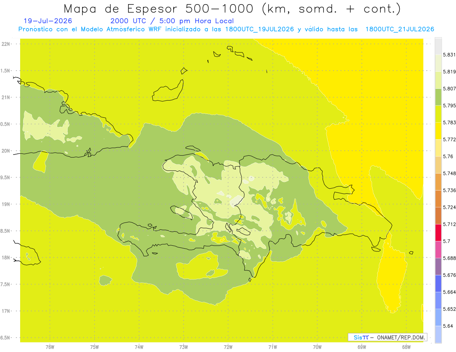This screenshot has width=456, height=352.
Task: Click the latitude label '17N'
Action: click(6, 311)
